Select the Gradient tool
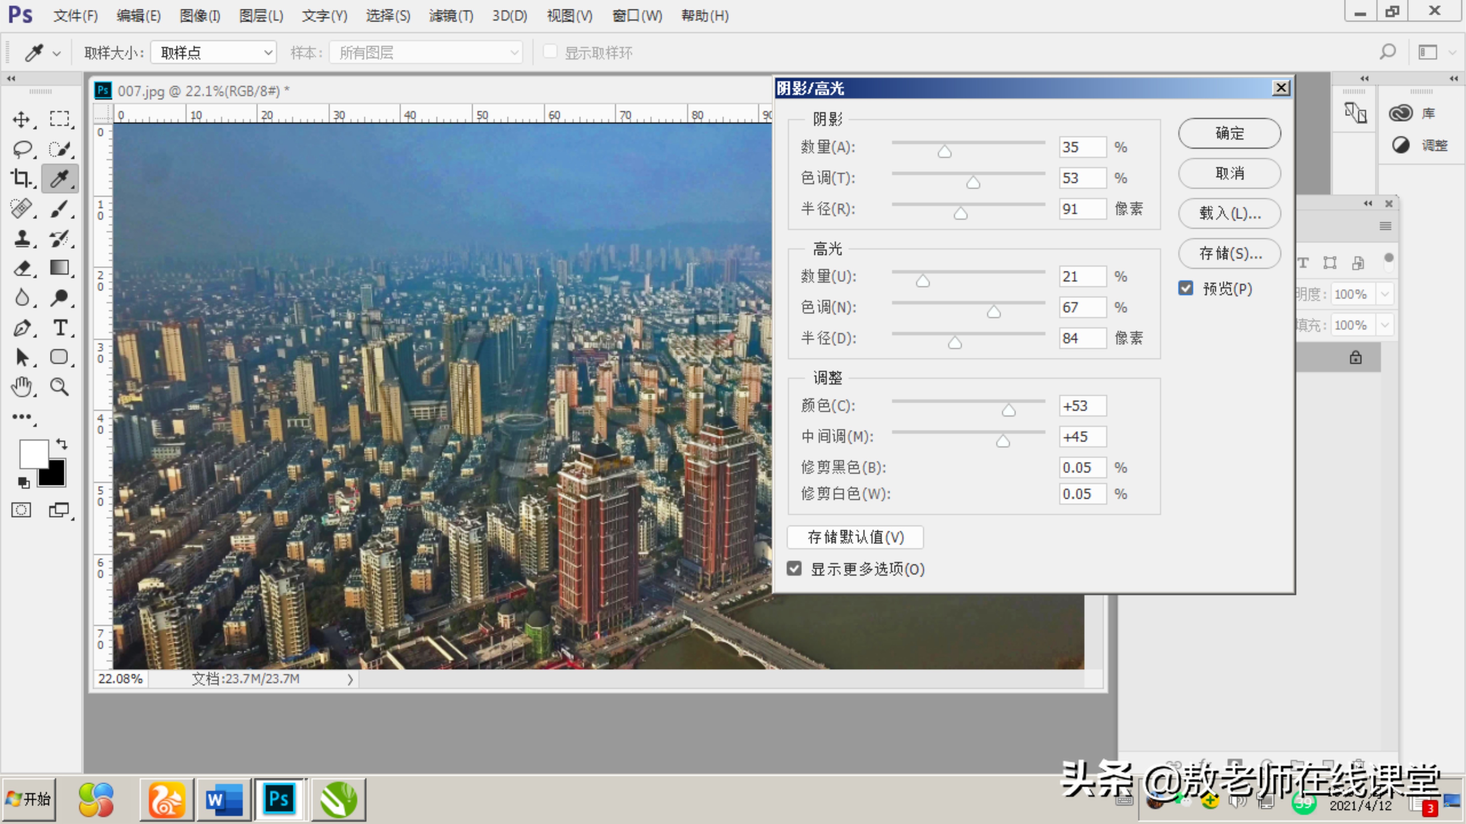The image size is (1466, 824). point(59,268)
